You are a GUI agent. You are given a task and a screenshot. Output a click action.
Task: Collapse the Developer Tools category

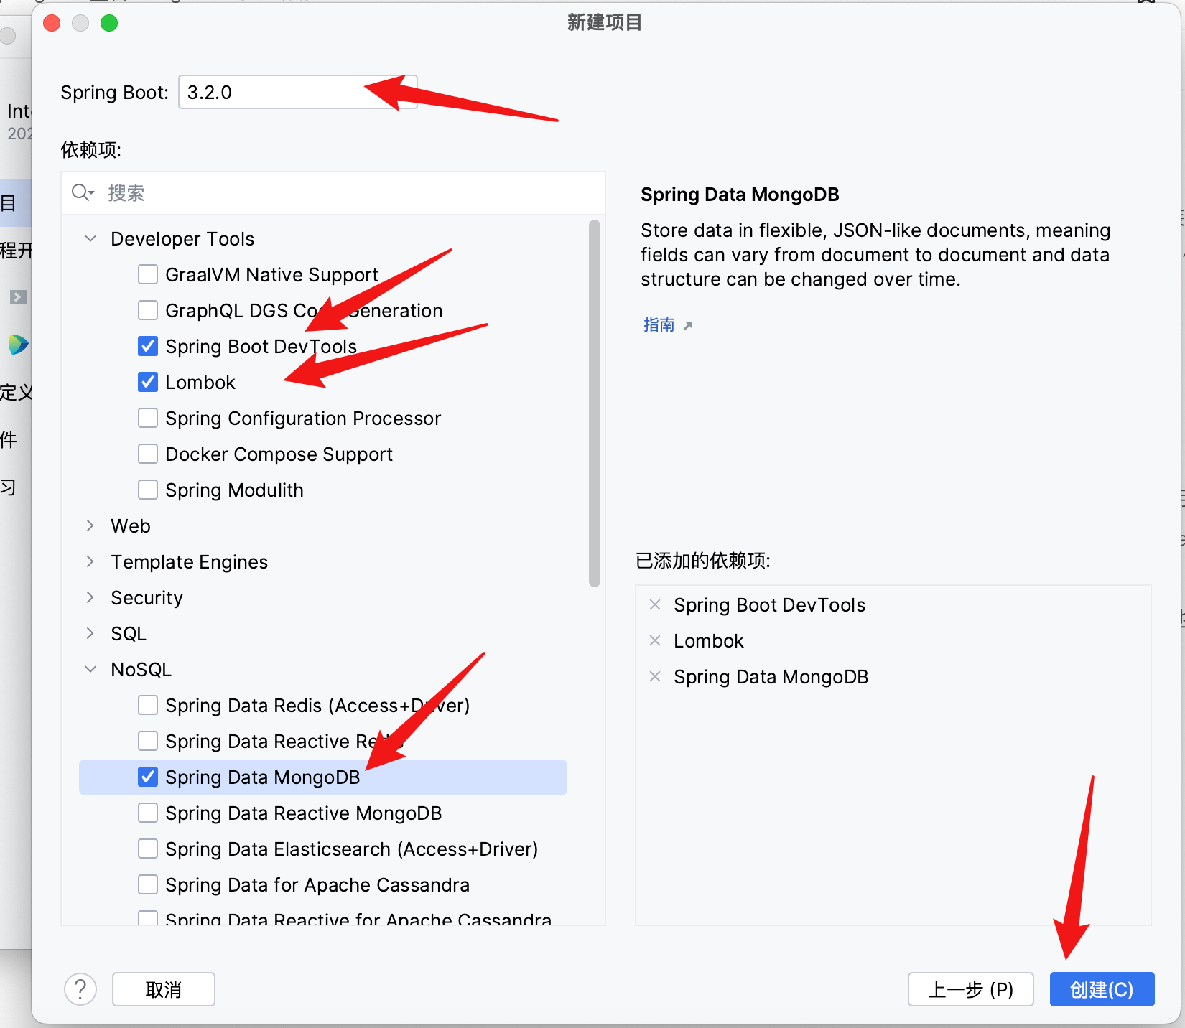point(90,238)
